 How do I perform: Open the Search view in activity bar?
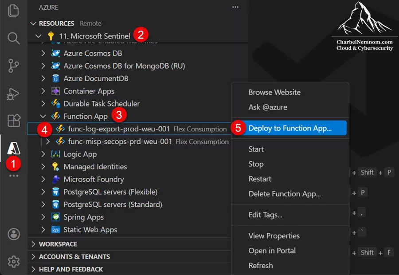[x=13, y=38]
